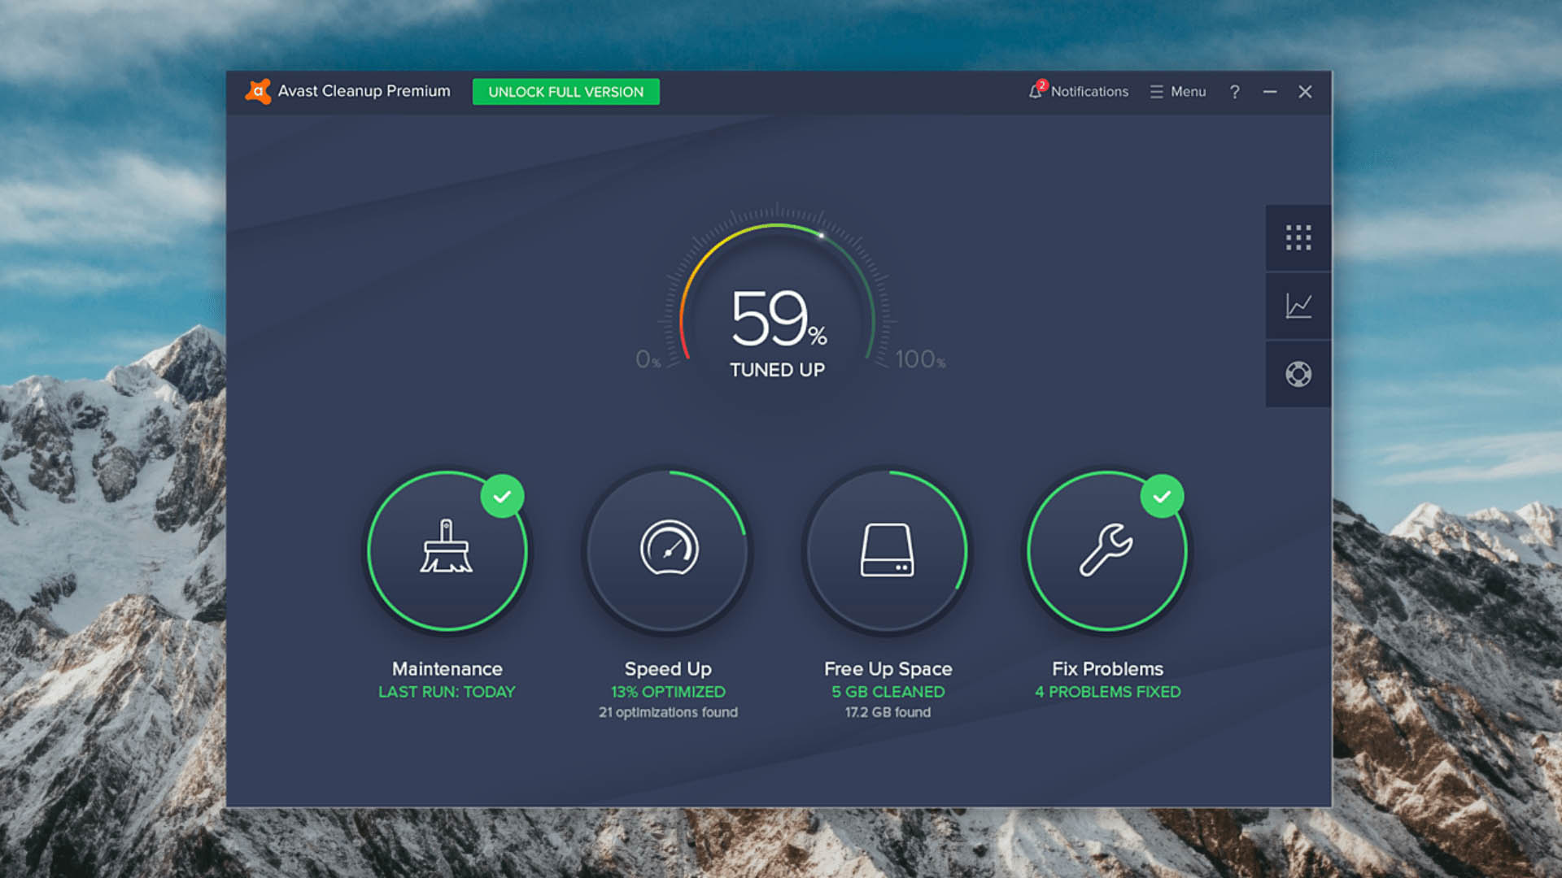Image resolution: width=1562 pixels, height=878 pixels.
Task: Click the Maintenance broom icon
Action: [x=447, y=549]
